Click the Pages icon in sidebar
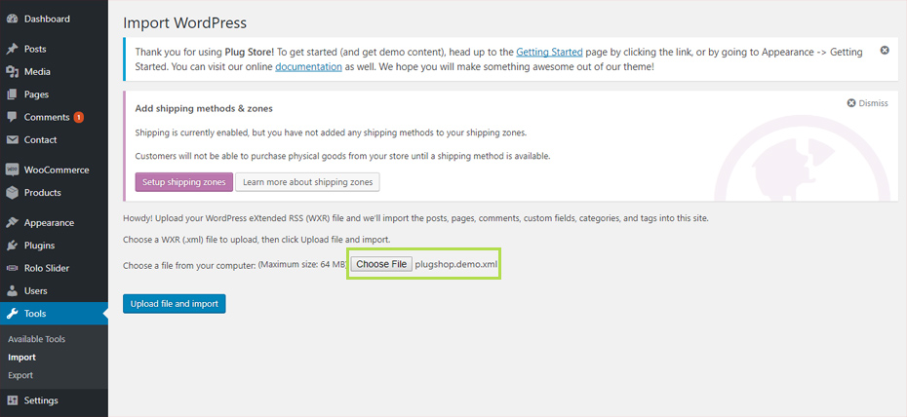This screenshot has width=907, height=417. 12,95
